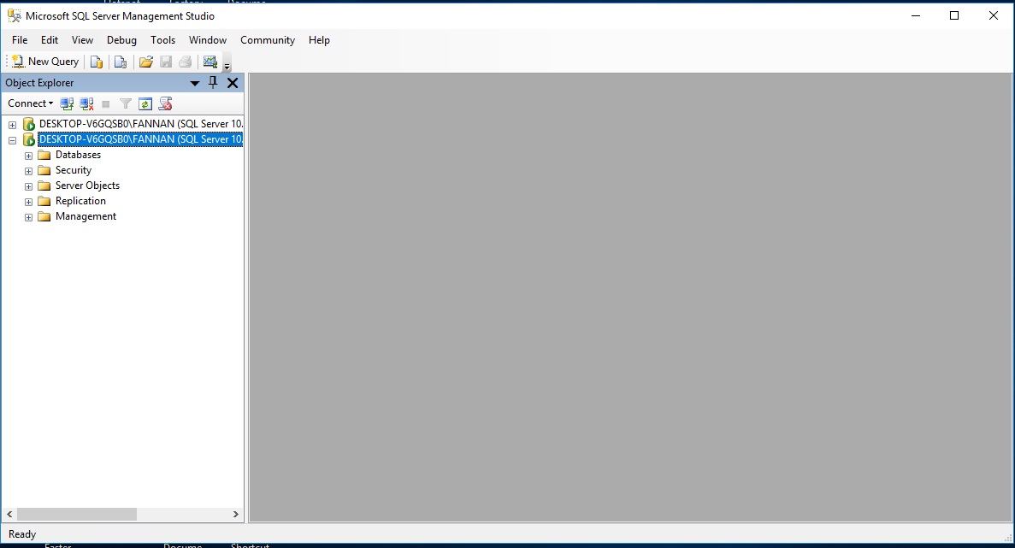Click the scroll left arrow in Object Explorer
This screenshot has width=1015, height=548.
pyautogui.click(x=9, y=515)
